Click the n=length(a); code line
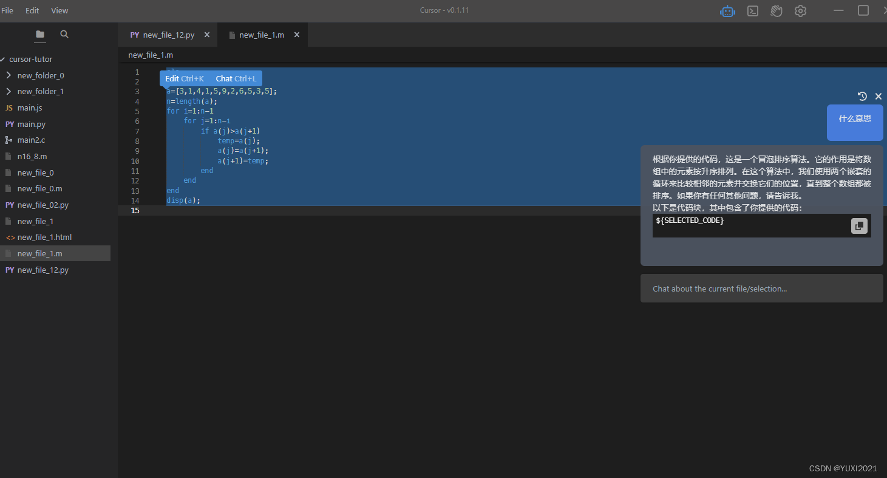Screen dimensions: 887x478 pos(192,101)
